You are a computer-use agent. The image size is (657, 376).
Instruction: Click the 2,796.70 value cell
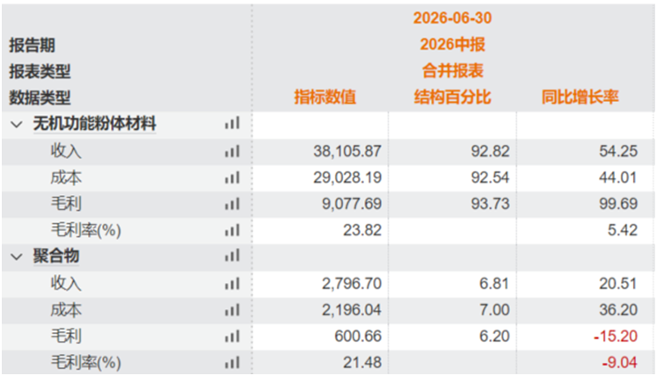pos(320,284)
